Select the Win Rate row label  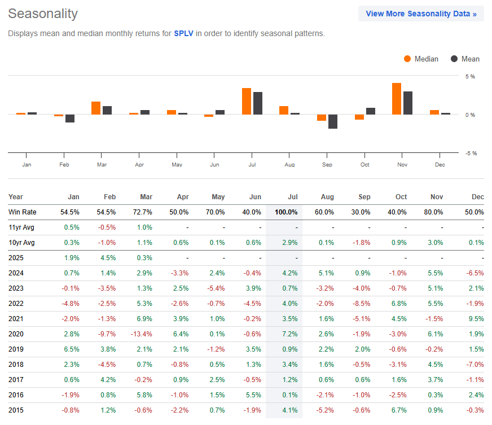(21, 212)
